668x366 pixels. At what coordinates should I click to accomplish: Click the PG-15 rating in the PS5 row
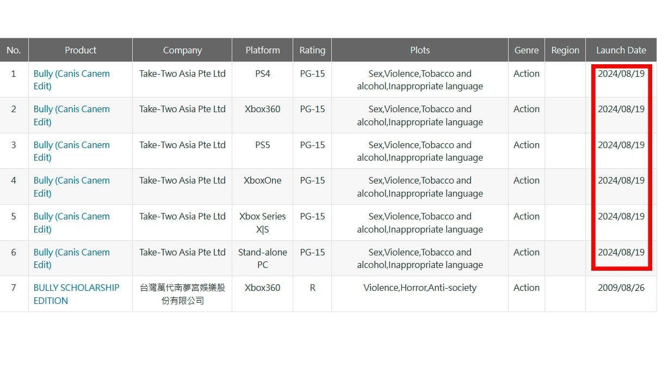(312, 145)
